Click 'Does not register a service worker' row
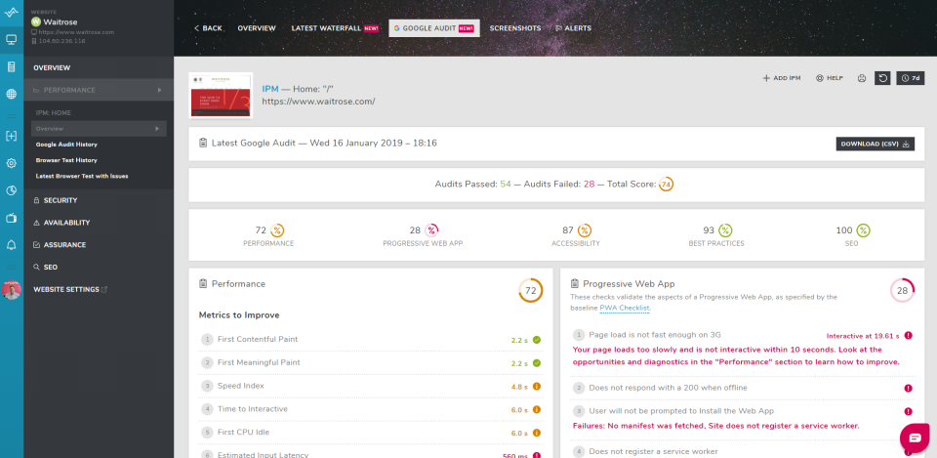The height and width of the screenshot is (458, 937). pyautogui.click(x=742, y=451)
